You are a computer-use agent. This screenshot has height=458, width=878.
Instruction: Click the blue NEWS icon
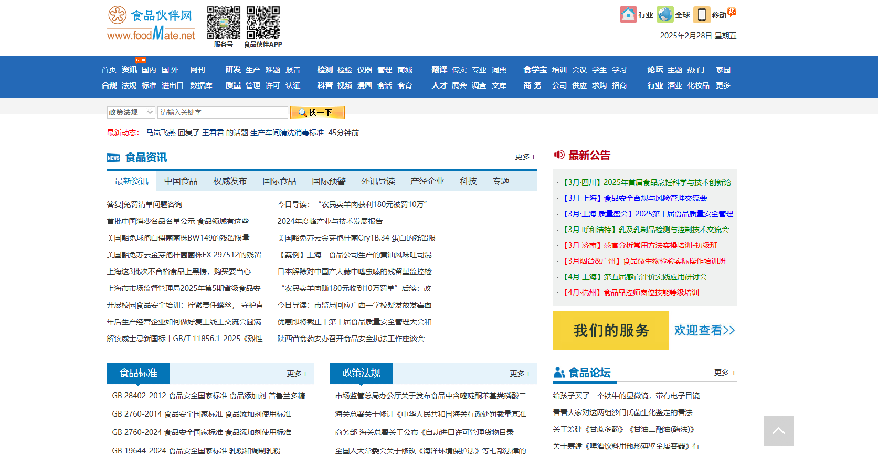pyautogui.click(x=113, y=158)
